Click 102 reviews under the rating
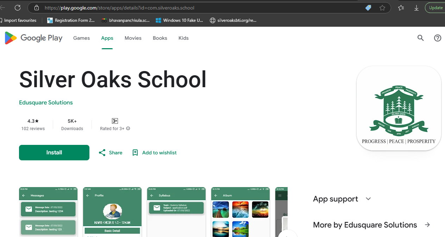 pos(33,129)
